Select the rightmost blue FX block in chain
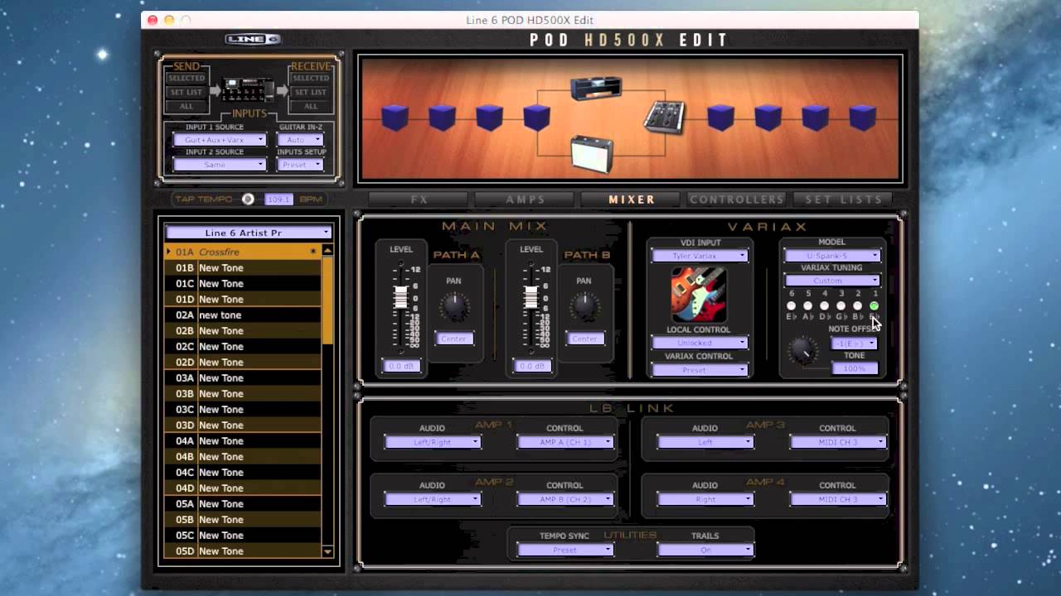The height and width of the screenshot is (596, 1061). pos(862,118)
